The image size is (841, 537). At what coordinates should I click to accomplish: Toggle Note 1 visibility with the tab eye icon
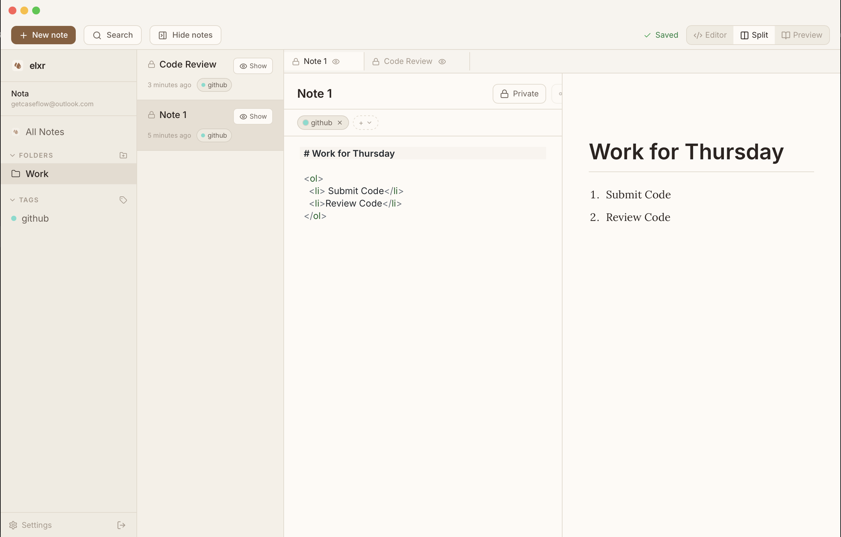coord(336,61)
